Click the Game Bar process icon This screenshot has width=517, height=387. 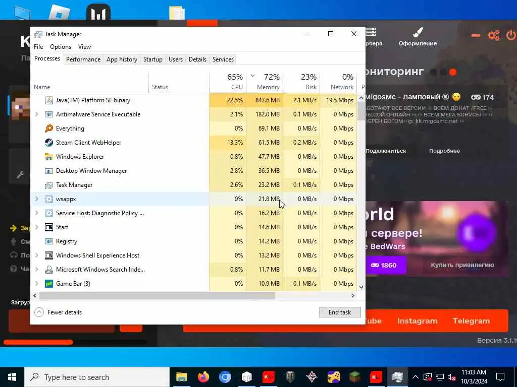pos(49,284)
